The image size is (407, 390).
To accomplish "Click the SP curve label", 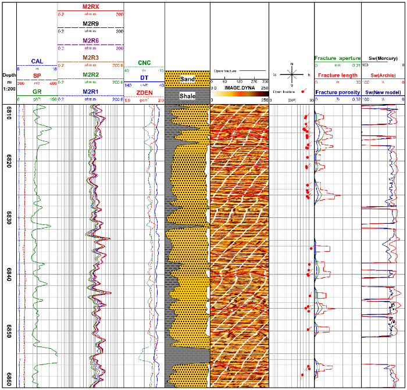I will click(x=37, y=76).
